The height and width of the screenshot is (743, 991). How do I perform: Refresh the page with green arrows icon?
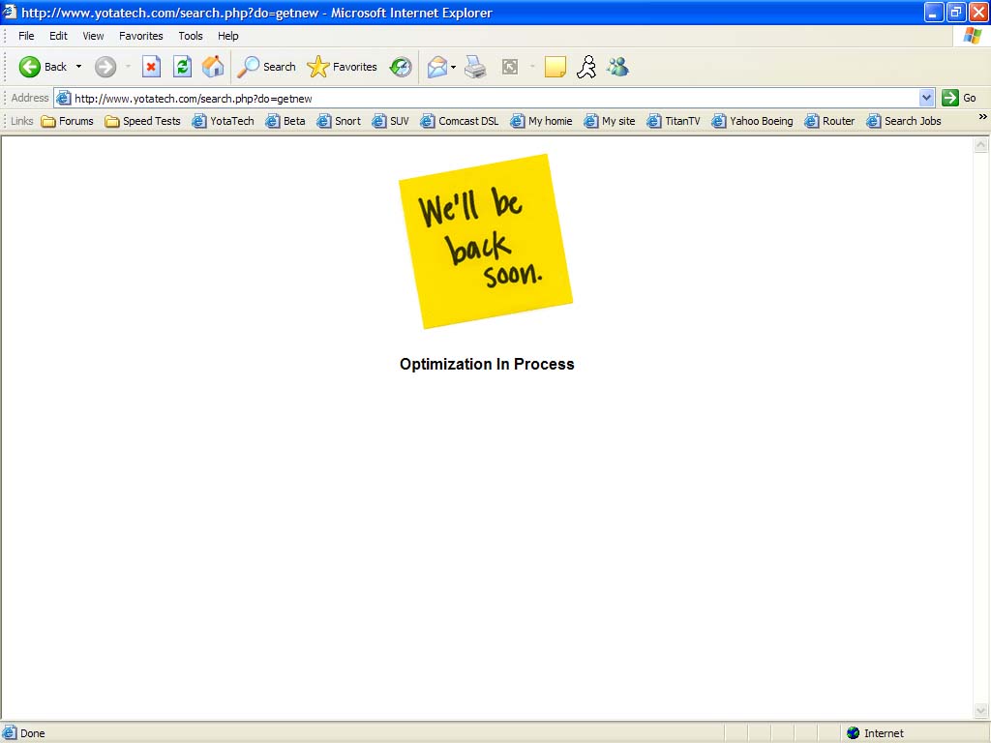183,67
